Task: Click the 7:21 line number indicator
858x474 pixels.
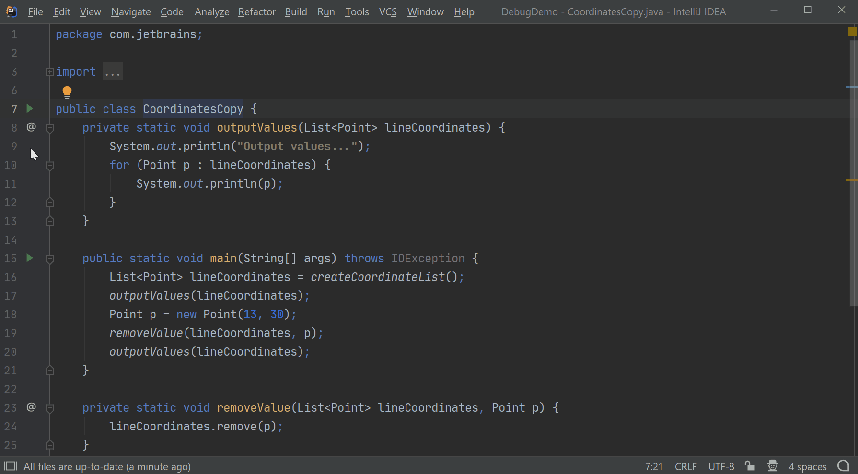Action: pos(653,466)
